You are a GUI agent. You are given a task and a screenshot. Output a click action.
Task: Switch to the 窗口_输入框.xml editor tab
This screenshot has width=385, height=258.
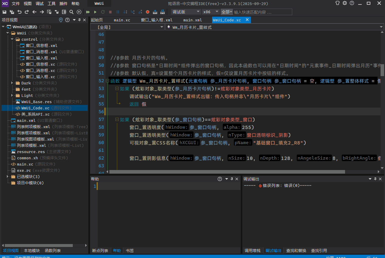coord(157,20)
